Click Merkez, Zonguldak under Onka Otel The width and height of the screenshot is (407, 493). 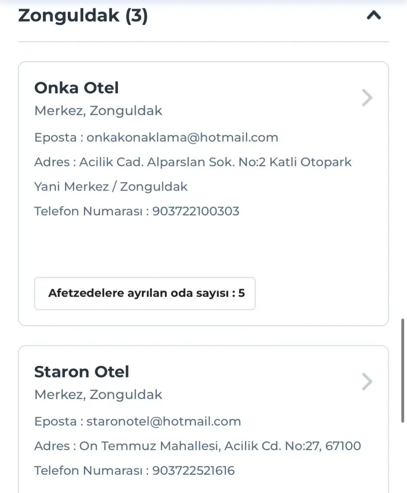coord(98,111)
